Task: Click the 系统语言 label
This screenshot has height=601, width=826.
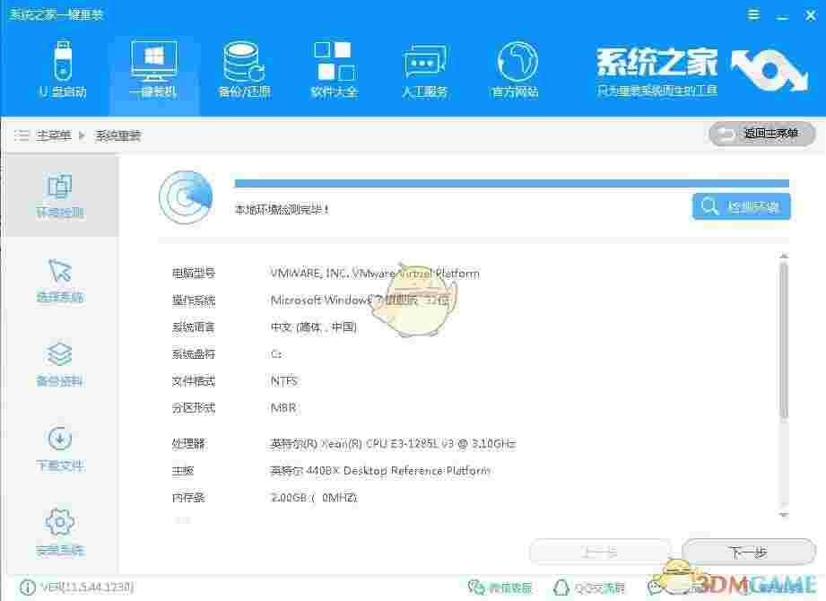Action: point(194,327)
